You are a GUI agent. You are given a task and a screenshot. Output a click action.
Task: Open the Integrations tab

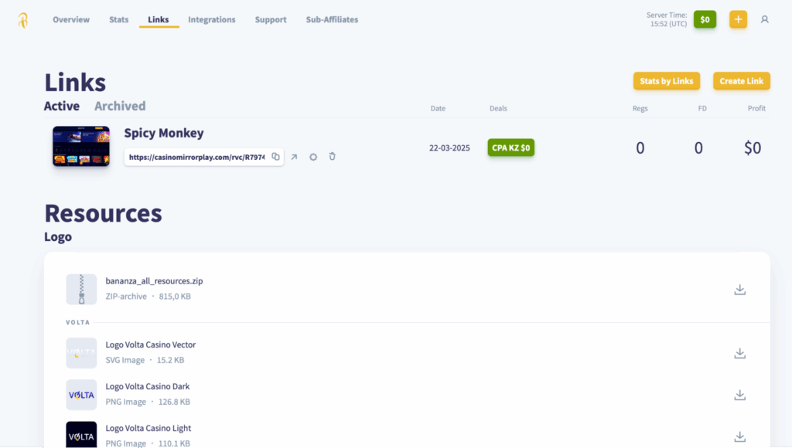[x=212, y=19]
